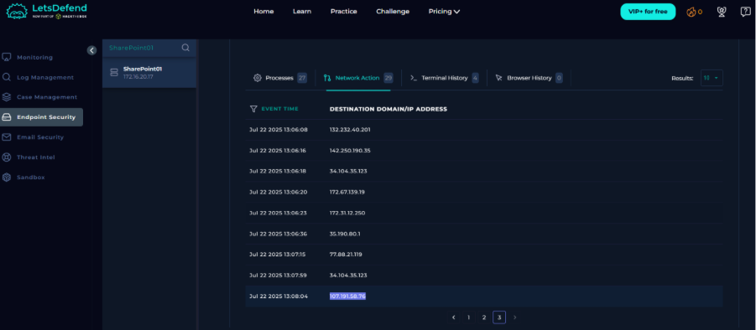
Task: Click IP 34.104.35.123 at 13:06:18
Action: pyautogui.click(x=348, y=171)
